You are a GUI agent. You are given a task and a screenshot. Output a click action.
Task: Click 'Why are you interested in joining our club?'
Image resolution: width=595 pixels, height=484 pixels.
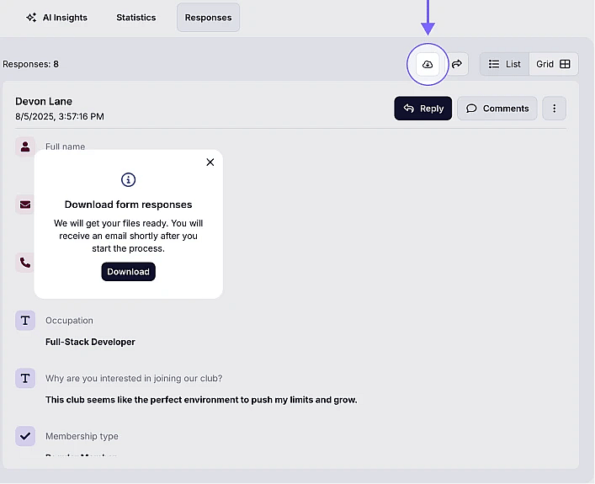(x=134, y=379)
